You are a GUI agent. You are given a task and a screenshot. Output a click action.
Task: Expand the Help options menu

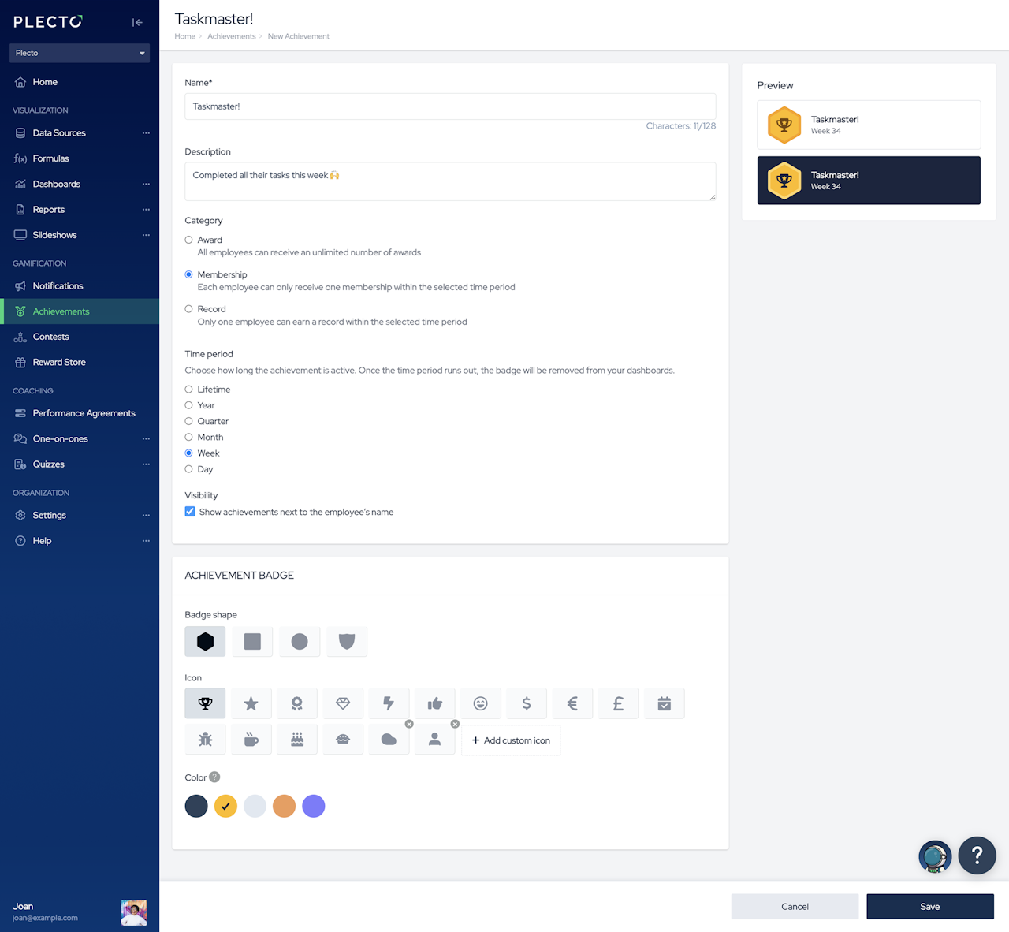(x=146, y=541)
